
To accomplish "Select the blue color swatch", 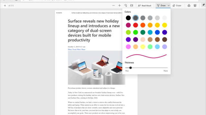I will 157,32.
